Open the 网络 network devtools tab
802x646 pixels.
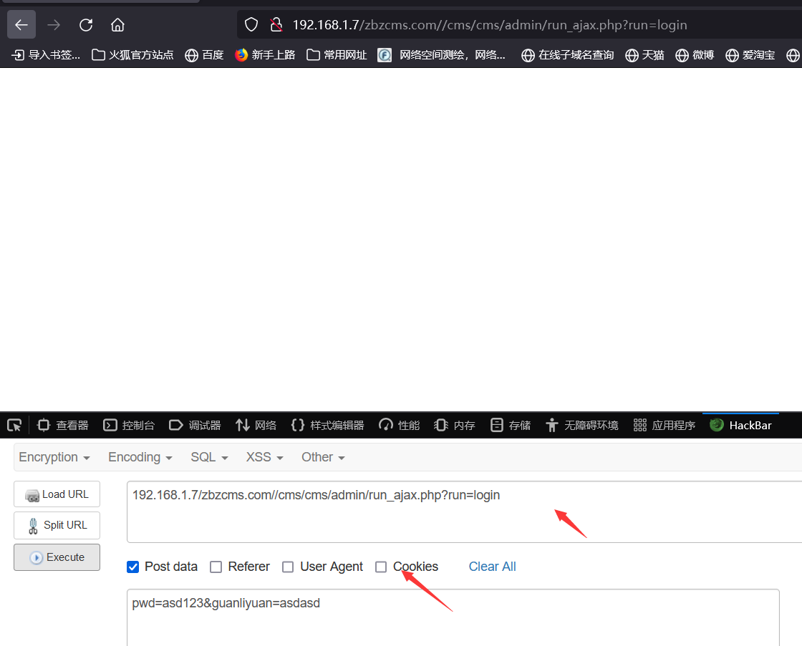tap(256, 425)
